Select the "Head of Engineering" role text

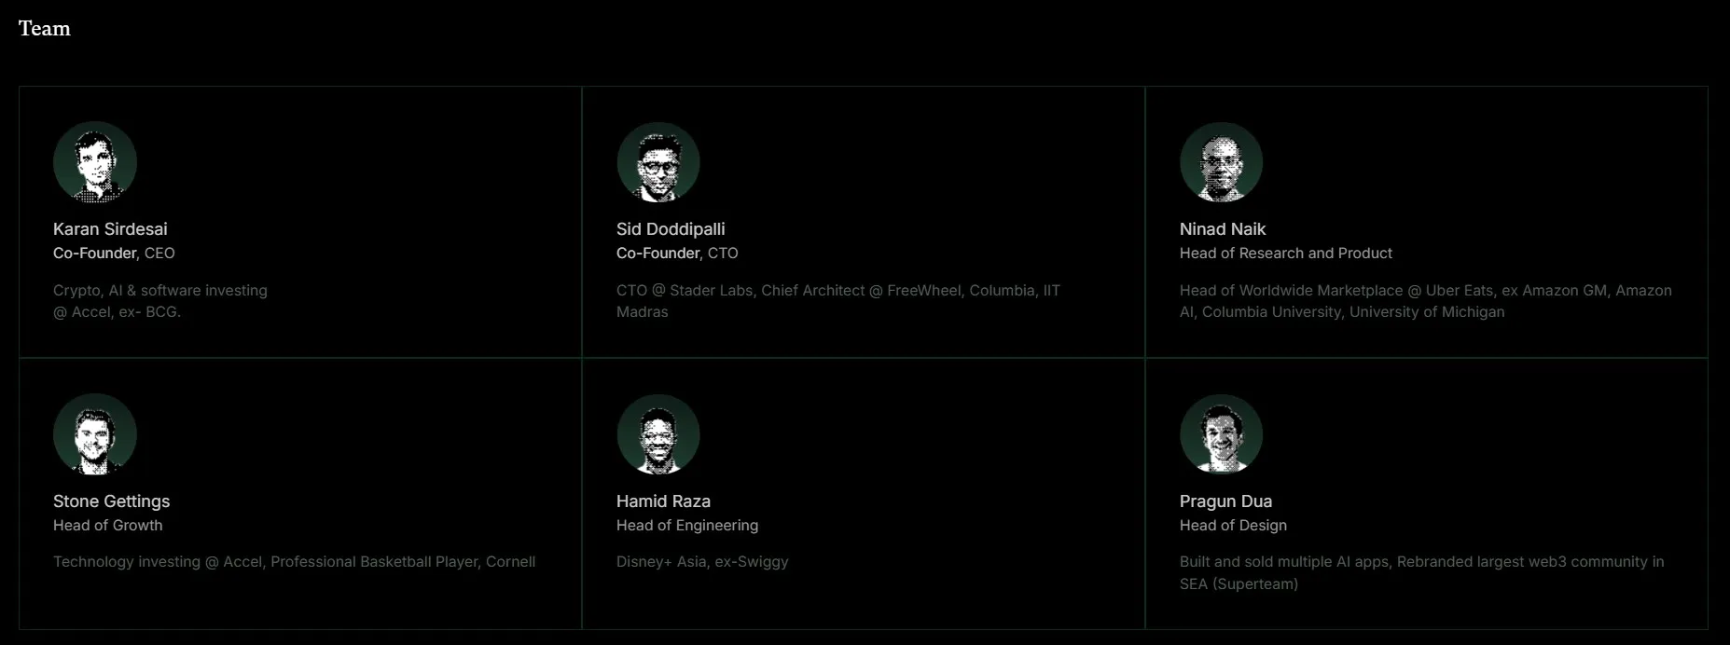click(687, 526)
